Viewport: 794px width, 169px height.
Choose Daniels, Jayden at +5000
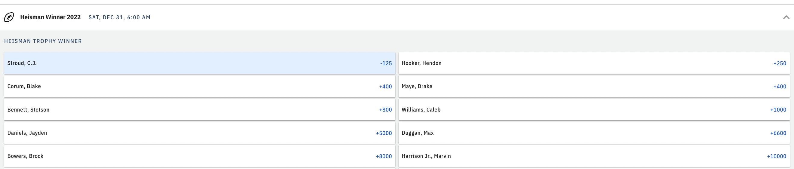point(199,133)
